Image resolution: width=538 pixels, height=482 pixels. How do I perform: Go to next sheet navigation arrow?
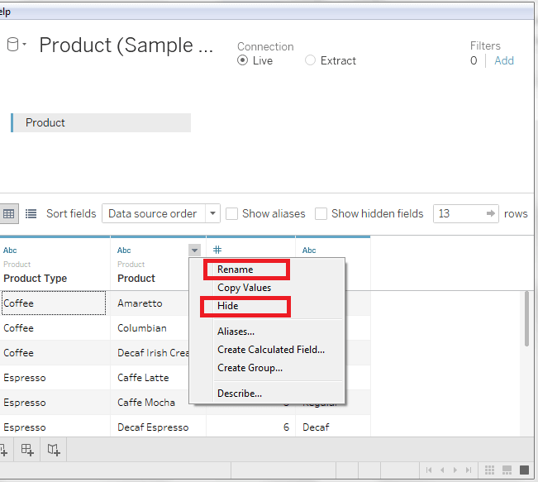point(455,470)
